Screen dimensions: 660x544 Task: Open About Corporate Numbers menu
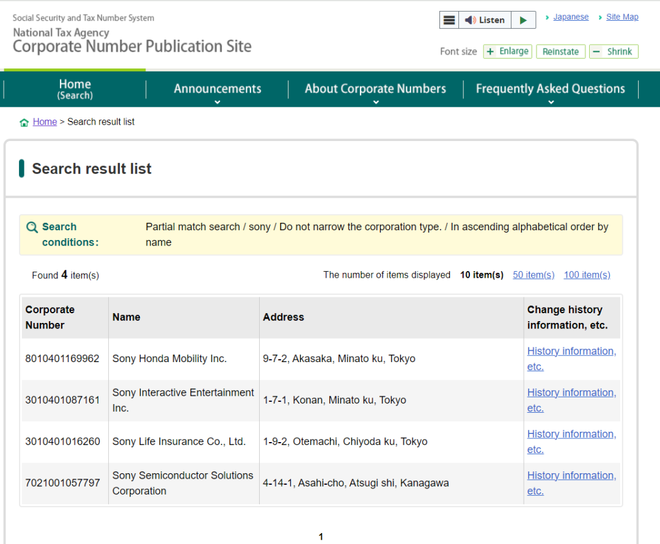click(x=375, y=89)
